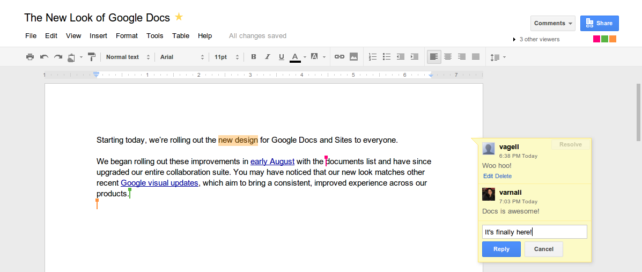Toggle Underline formatting
Image resolution: width=642 pixels, height=272 pixels.
282,57
